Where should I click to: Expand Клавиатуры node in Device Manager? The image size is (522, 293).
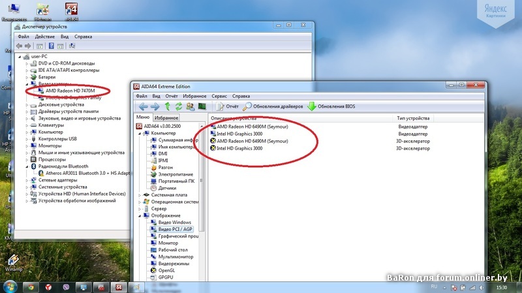pyautogui.click(x=27, y=125)
